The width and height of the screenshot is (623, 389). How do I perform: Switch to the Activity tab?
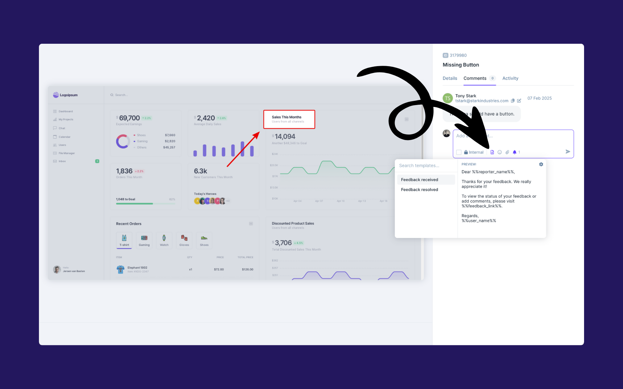[510, 78]
